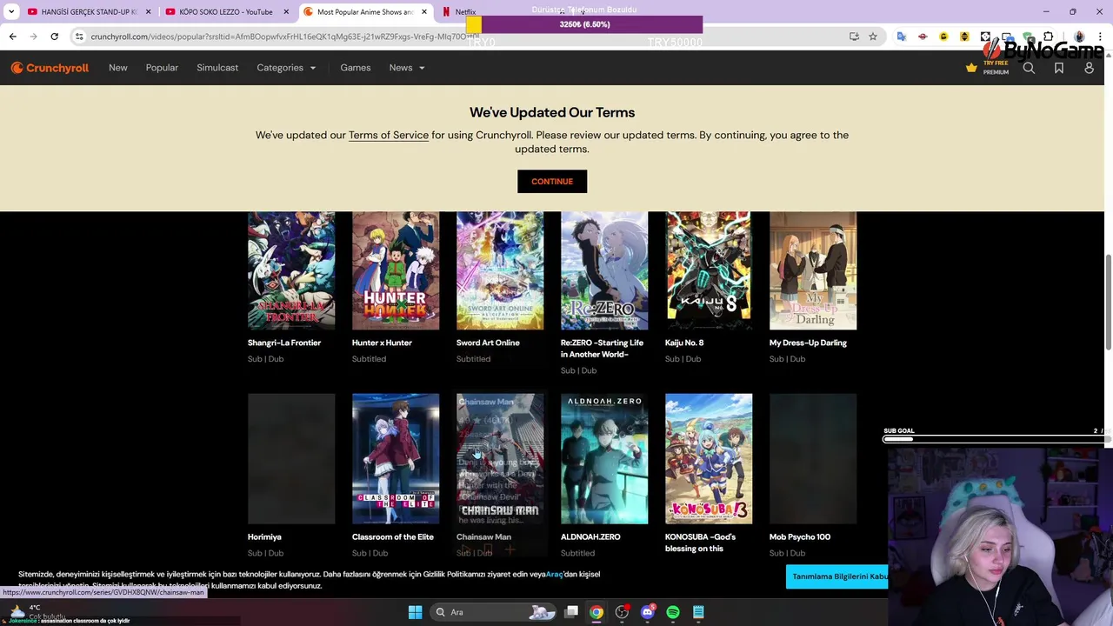Click the page vertical scrollbar

pos(1109,302)
